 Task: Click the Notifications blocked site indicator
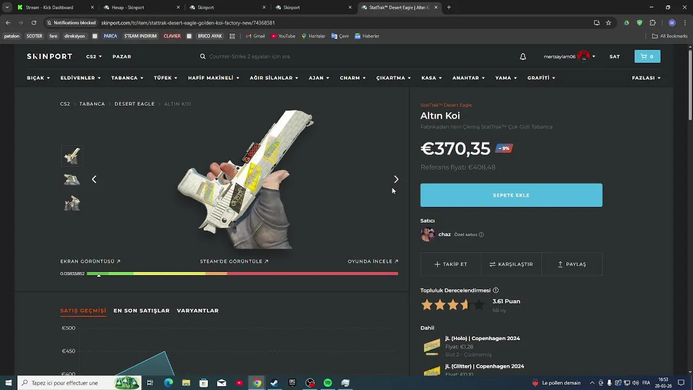coord(71,23)
